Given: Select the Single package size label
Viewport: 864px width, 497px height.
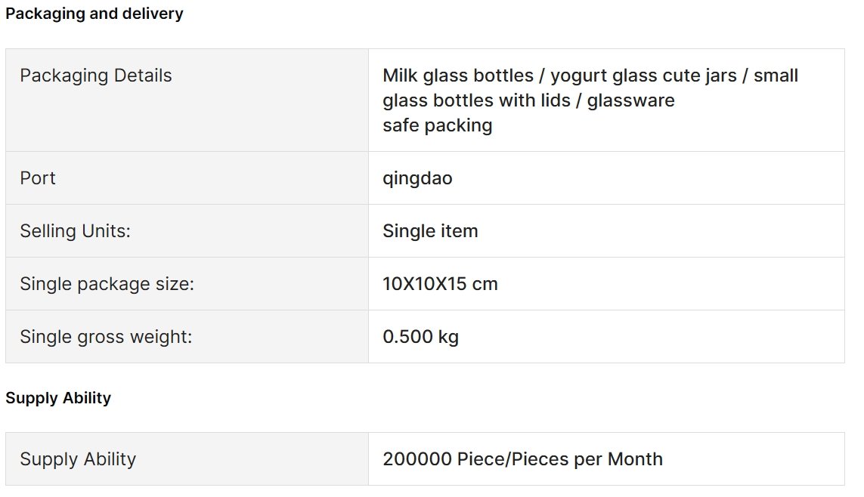Looking at the screenshot, I should click(x=107, y=284).
